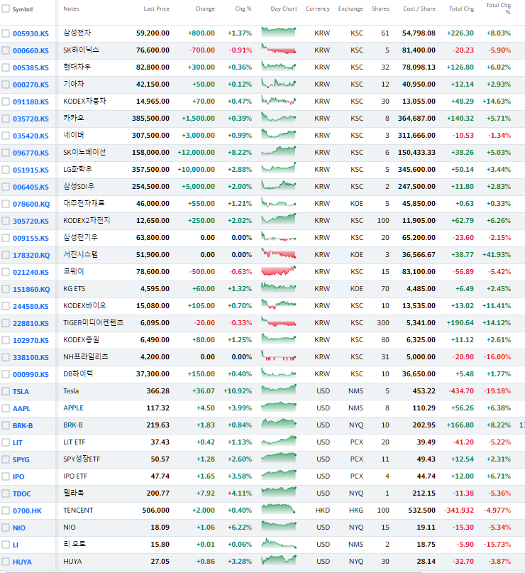This screenshot has height=573, width=525.
Task: Click the Exchange column header
Action: point(350,9)
